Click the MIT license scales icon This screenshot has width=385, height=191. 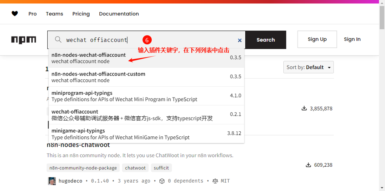coord(215,181)
